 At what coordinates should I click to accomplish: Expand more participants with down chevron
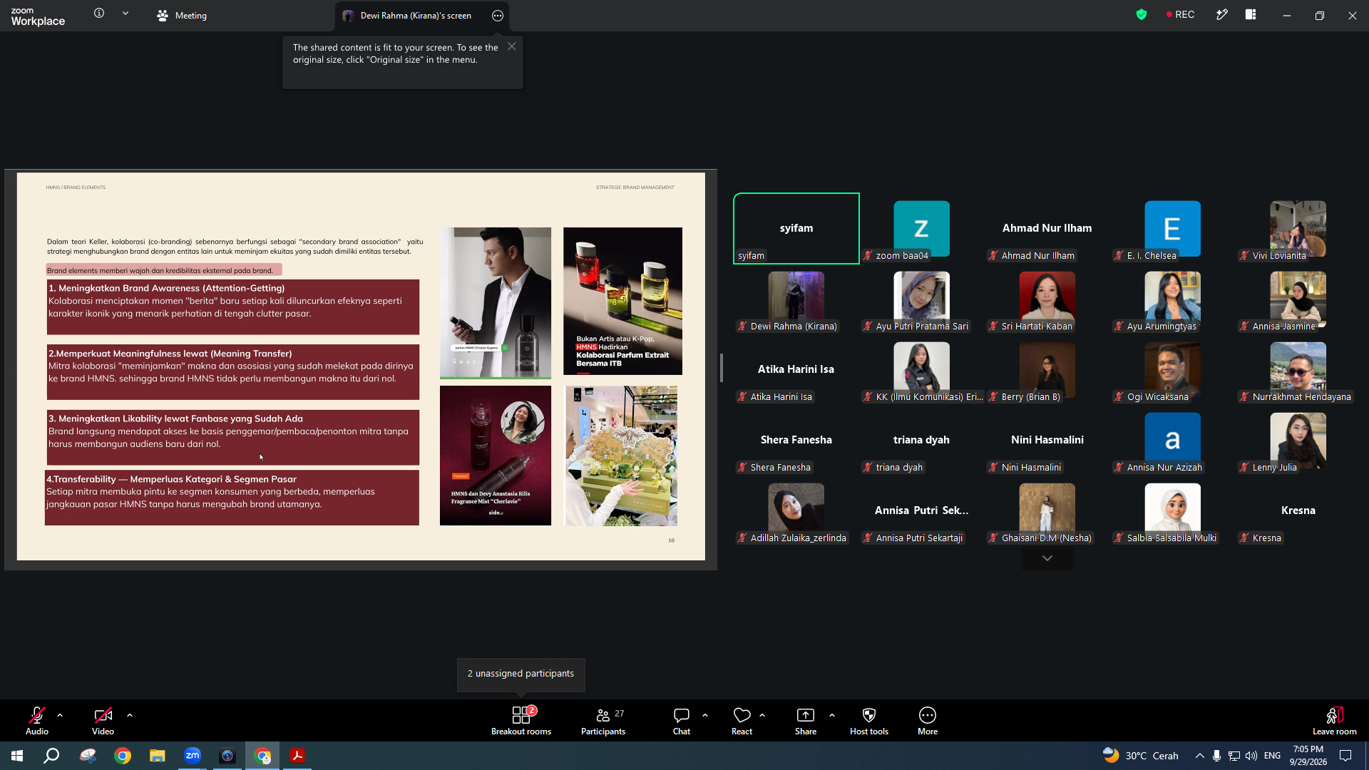1047,558
